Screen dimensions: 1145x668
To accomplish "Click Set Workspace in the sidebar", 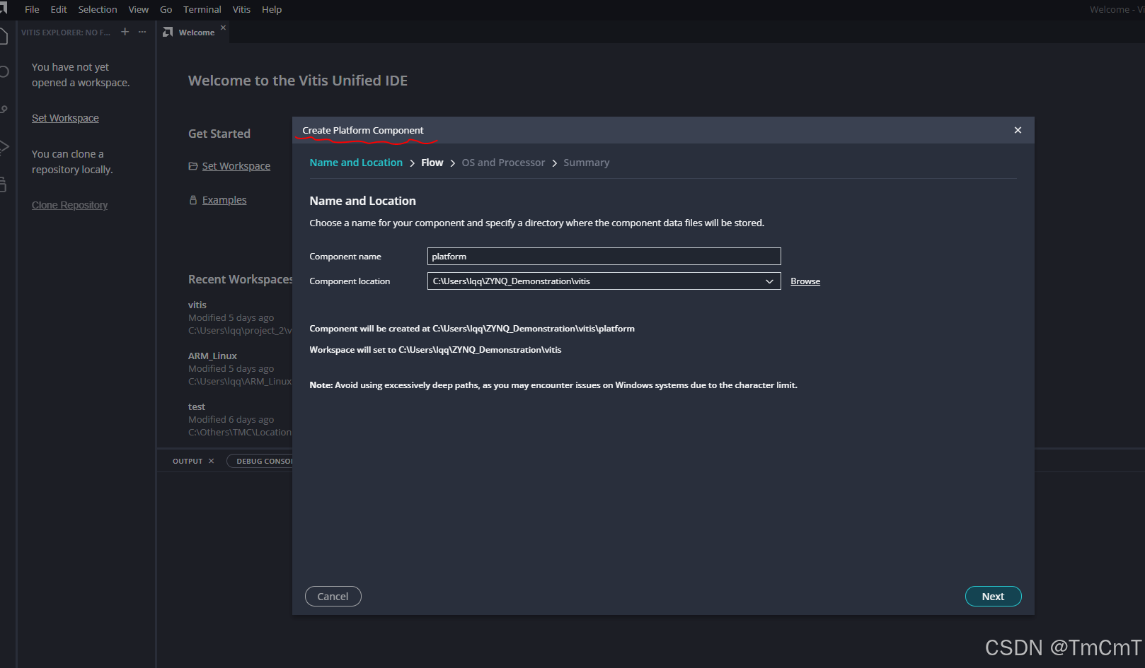I will click(x=65, y=118).
